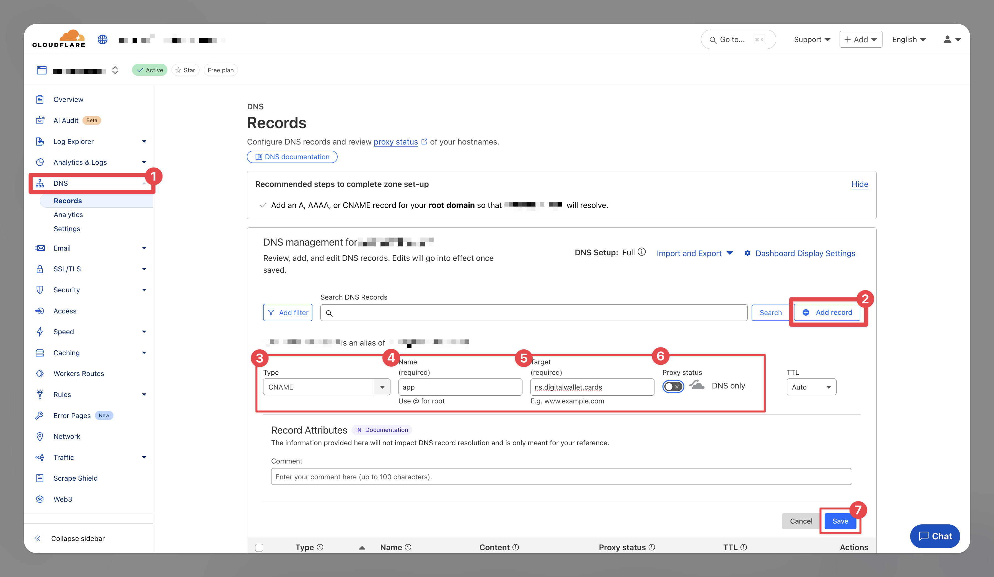Open Workers Routes page

tap(79, 373)
